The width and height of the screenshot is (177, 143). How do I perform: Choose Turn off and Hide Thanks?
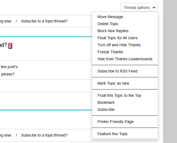click(119, 45)
